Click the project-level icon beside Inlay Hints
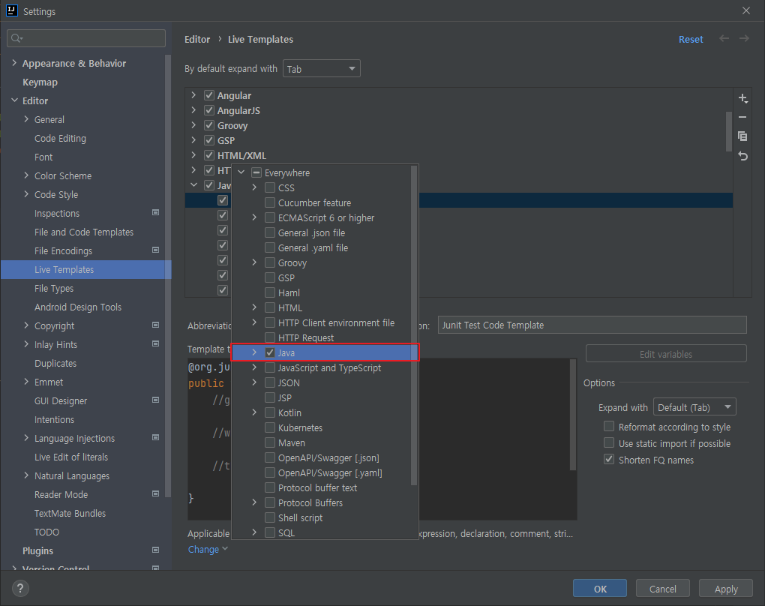 pyautogui.click(x=156, y=344)
